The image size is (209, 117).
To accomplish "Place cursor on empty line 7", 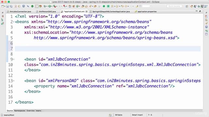I will pos(107,49).
